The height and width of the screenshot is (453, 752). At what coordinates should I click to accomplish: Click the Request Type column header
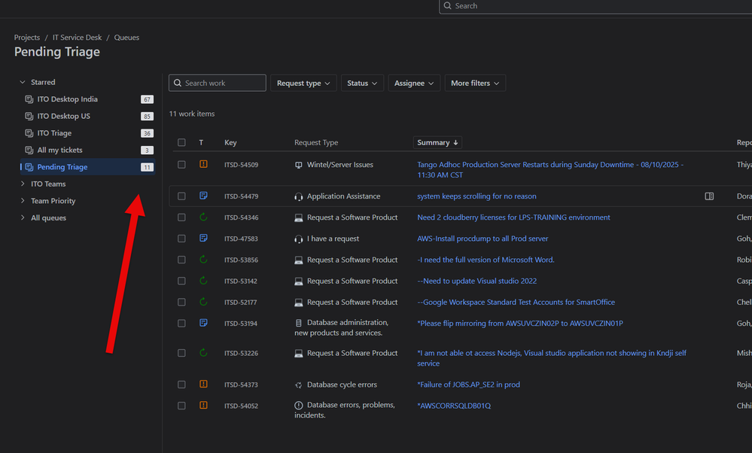pos(316,142)
